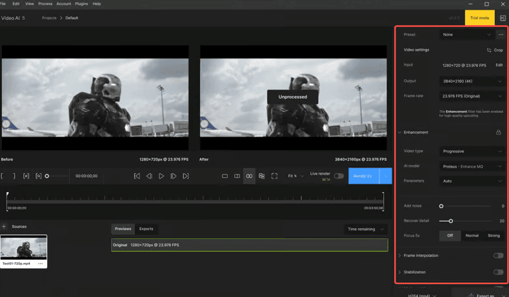
Task: Set the out point bracket marker
Action: pyautogui.click(x=14, y=176)
